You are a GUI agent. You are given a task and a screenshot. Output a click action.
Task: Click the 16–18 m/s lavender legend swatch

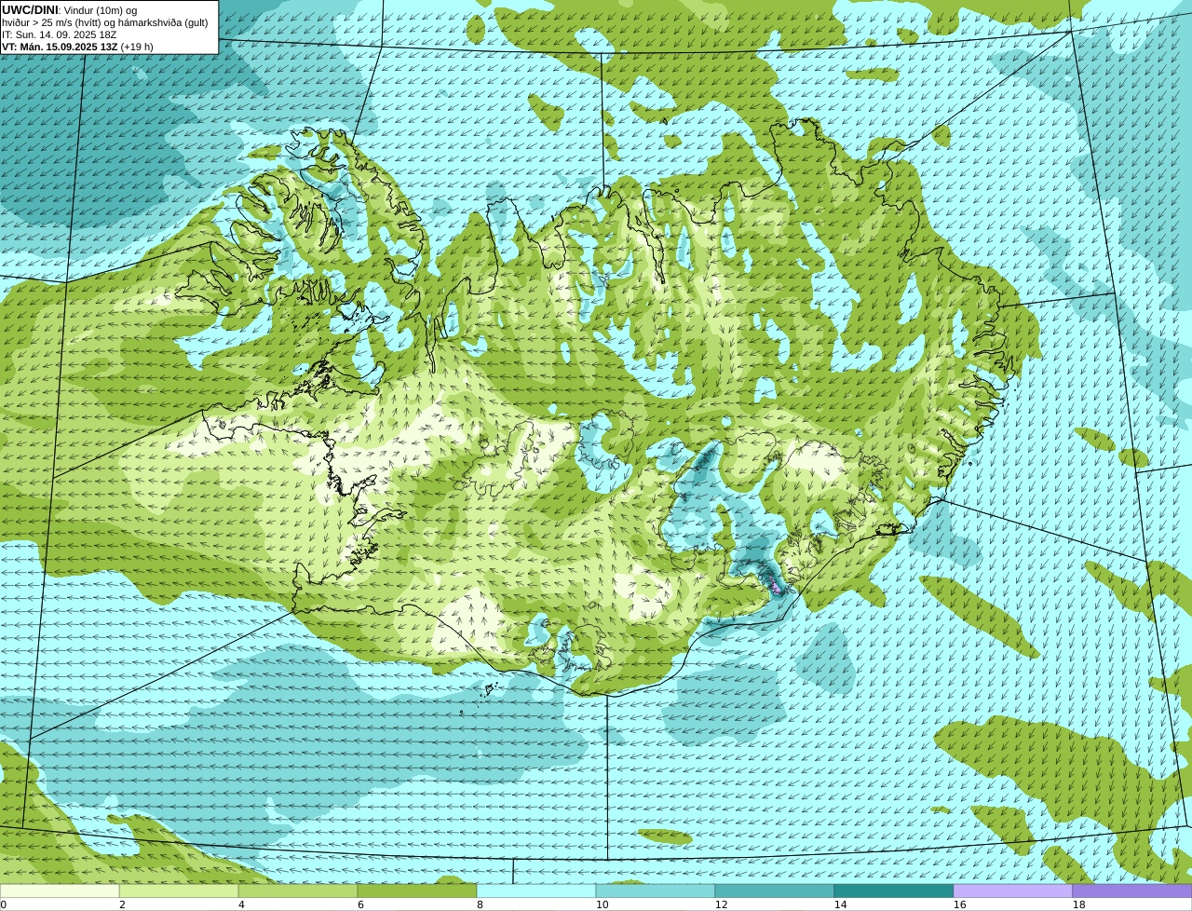(x=1013, y=891)
